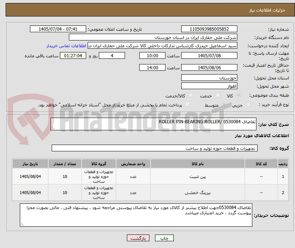Click the جزئیات اطلاعات نیاز page header
Screen dimensions: 295x248
(267, 10)
